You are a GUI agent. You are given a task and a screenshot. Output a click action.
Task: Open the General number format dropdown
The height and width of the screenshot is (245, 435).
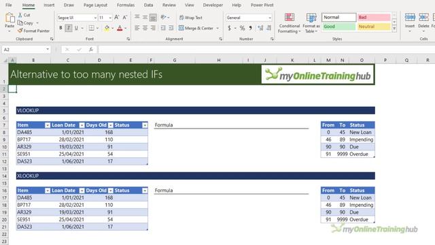(x=270, y=18)
